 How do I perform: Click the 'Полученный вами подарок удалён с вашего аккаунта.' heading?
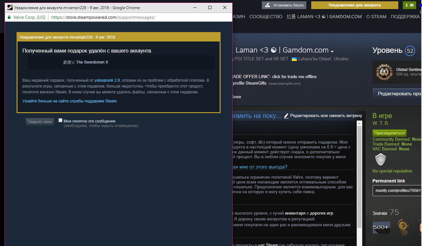[x=87, y=51]
